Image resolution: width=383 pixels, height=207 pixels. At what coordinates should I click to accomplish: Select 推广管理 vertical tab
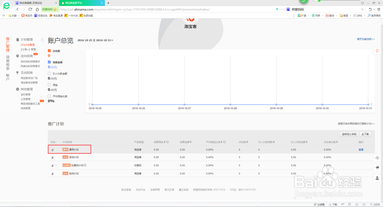coord(8,44)
